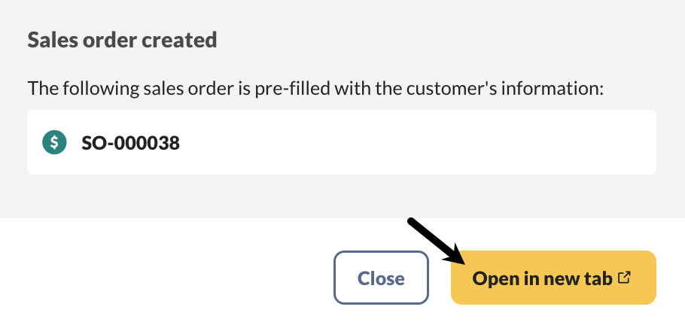Click the "Open in new tab" label text
The height and width of the screenshot is (331, 685).
coord(542,278)
